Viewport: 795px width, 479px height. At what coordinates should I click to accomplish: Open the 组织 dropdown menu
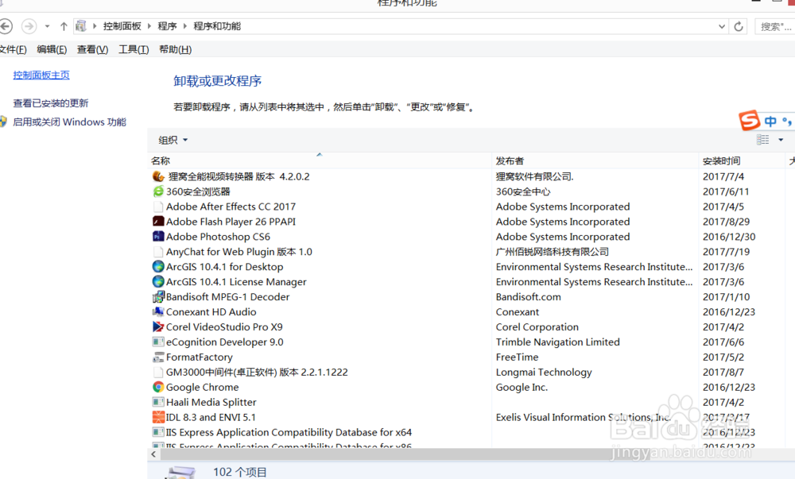pyautogui.click(x=173, y=140)
